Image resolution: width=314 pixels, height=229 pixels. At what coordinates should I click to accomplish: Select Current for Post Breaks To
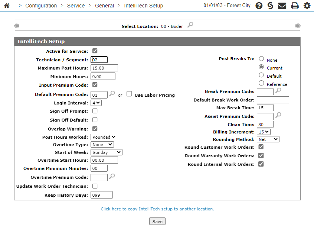tap(261, 67)
